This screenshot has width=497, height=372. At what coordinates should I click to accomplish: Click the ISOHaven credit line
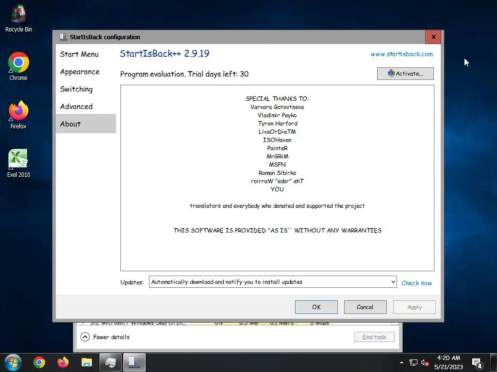pyautogui.click(x=277, y=140)
